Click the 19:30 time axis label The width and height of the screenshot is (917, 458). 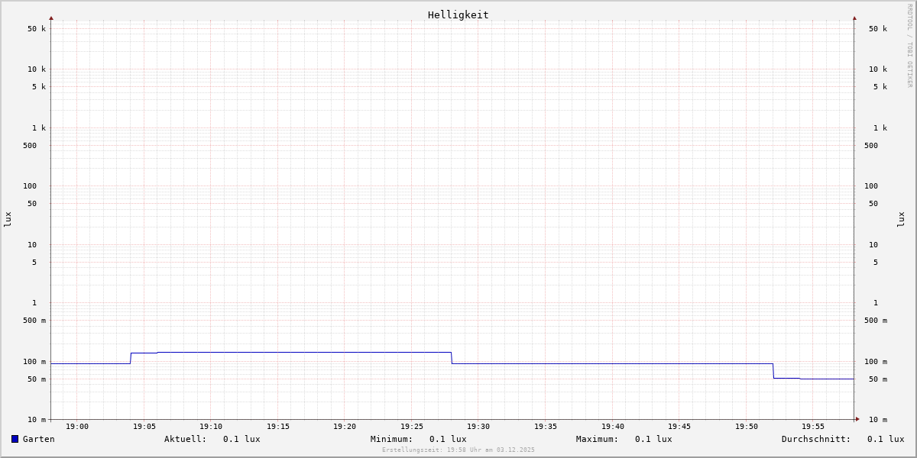click(478, 427)
